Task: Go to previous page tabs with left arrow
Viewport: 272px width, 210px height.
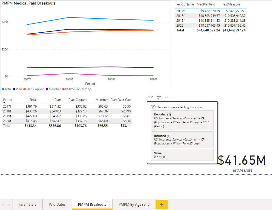Action: tap(3, 205)
